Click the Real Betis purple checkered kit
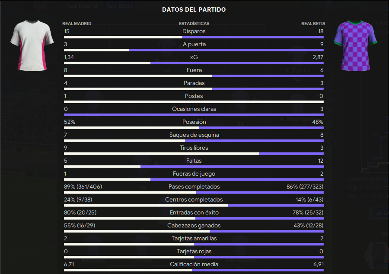The image size is (389, 274). [x=355, y=46]
